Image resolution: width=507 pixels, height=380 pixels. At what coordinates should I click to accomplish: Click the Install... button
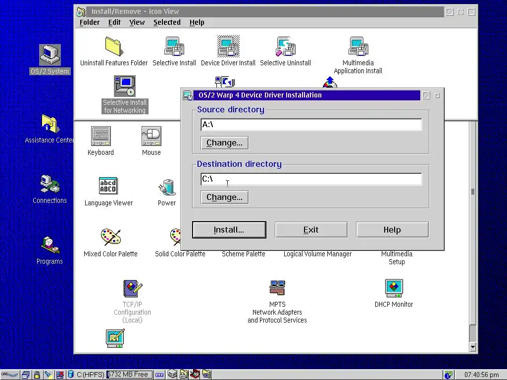tap(229, 230)
